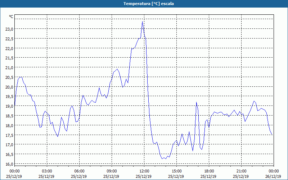Click the 12:00 time label
Screen dimensions: 288x180
(144, 171)
